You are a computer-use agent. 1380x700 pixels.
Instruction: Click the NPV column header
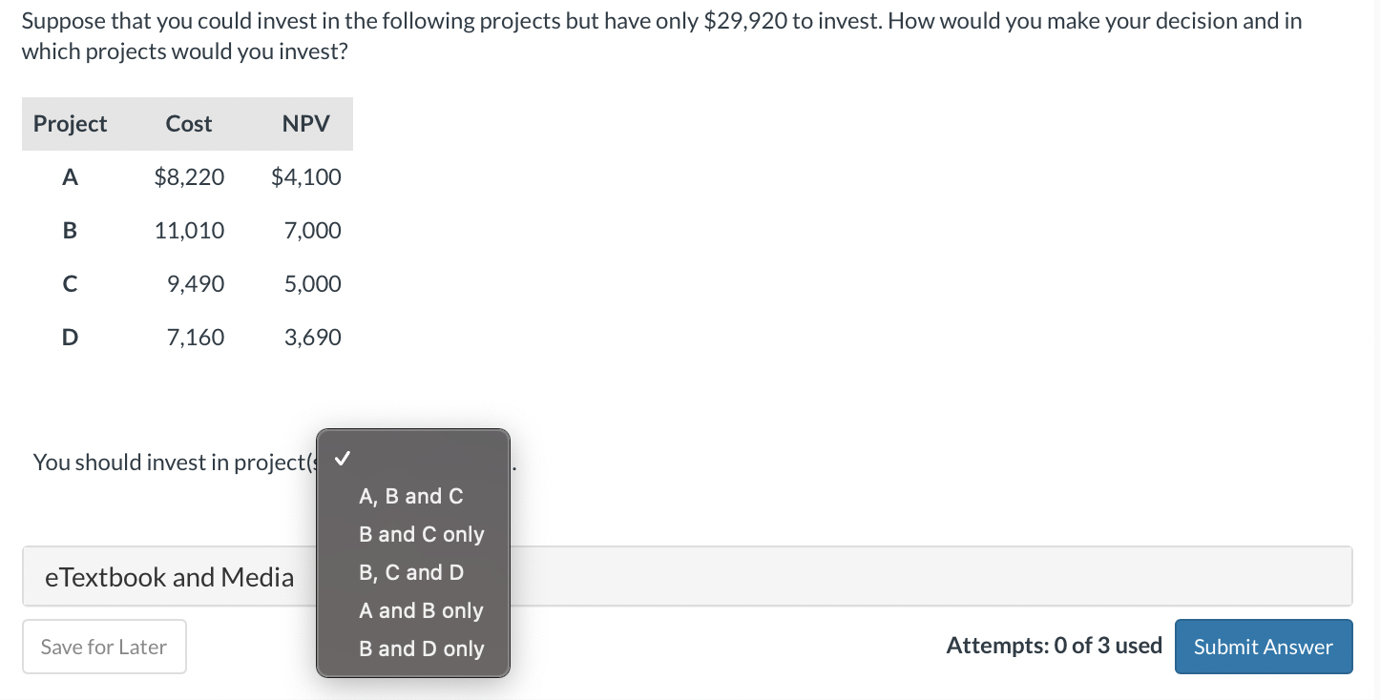(305, 123)
